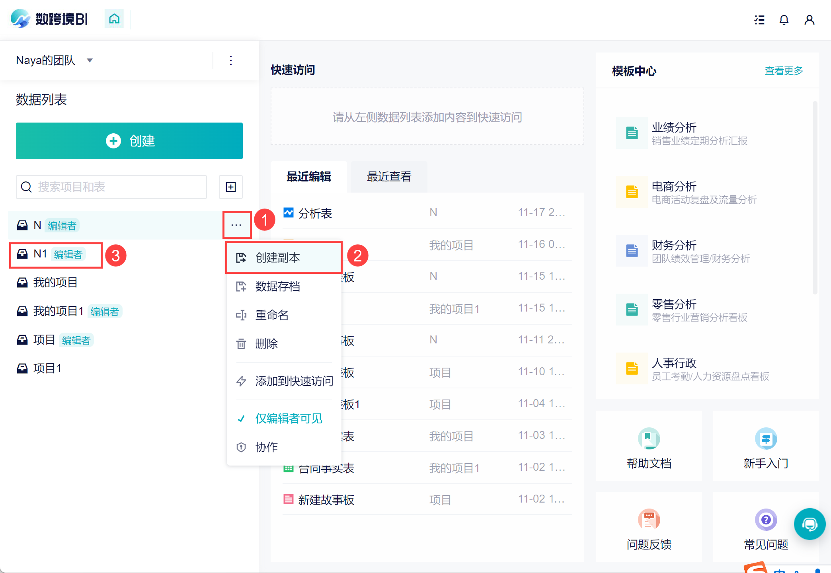Open the N project ellipsis menu

click(x=236, y=225)
